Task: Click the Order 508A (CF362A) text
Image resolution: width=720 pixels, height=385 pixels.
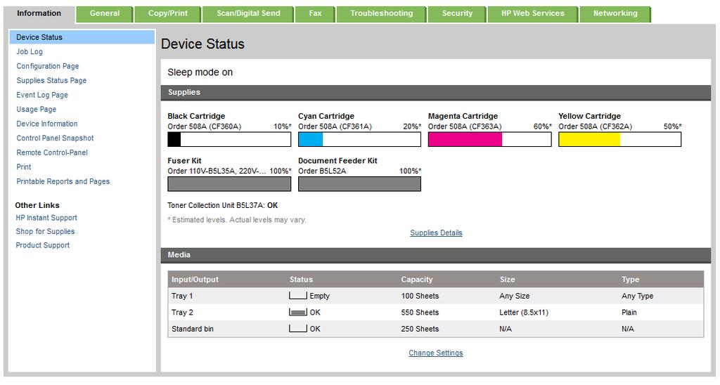Action: point(595,126)
